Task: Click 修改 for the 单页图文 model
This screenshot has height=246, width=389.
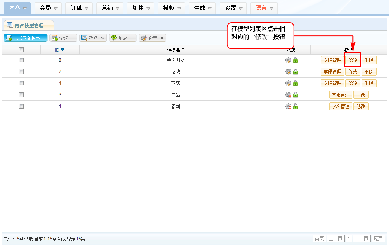Action: 353,60
